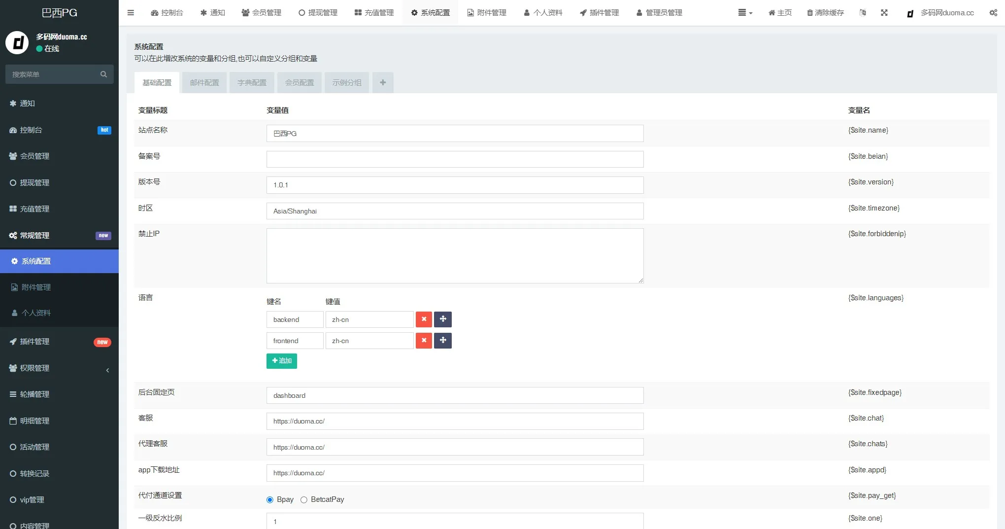Click the settings gears icon at top right
The width and height of the screenshot is (1005, 529).
993,13
